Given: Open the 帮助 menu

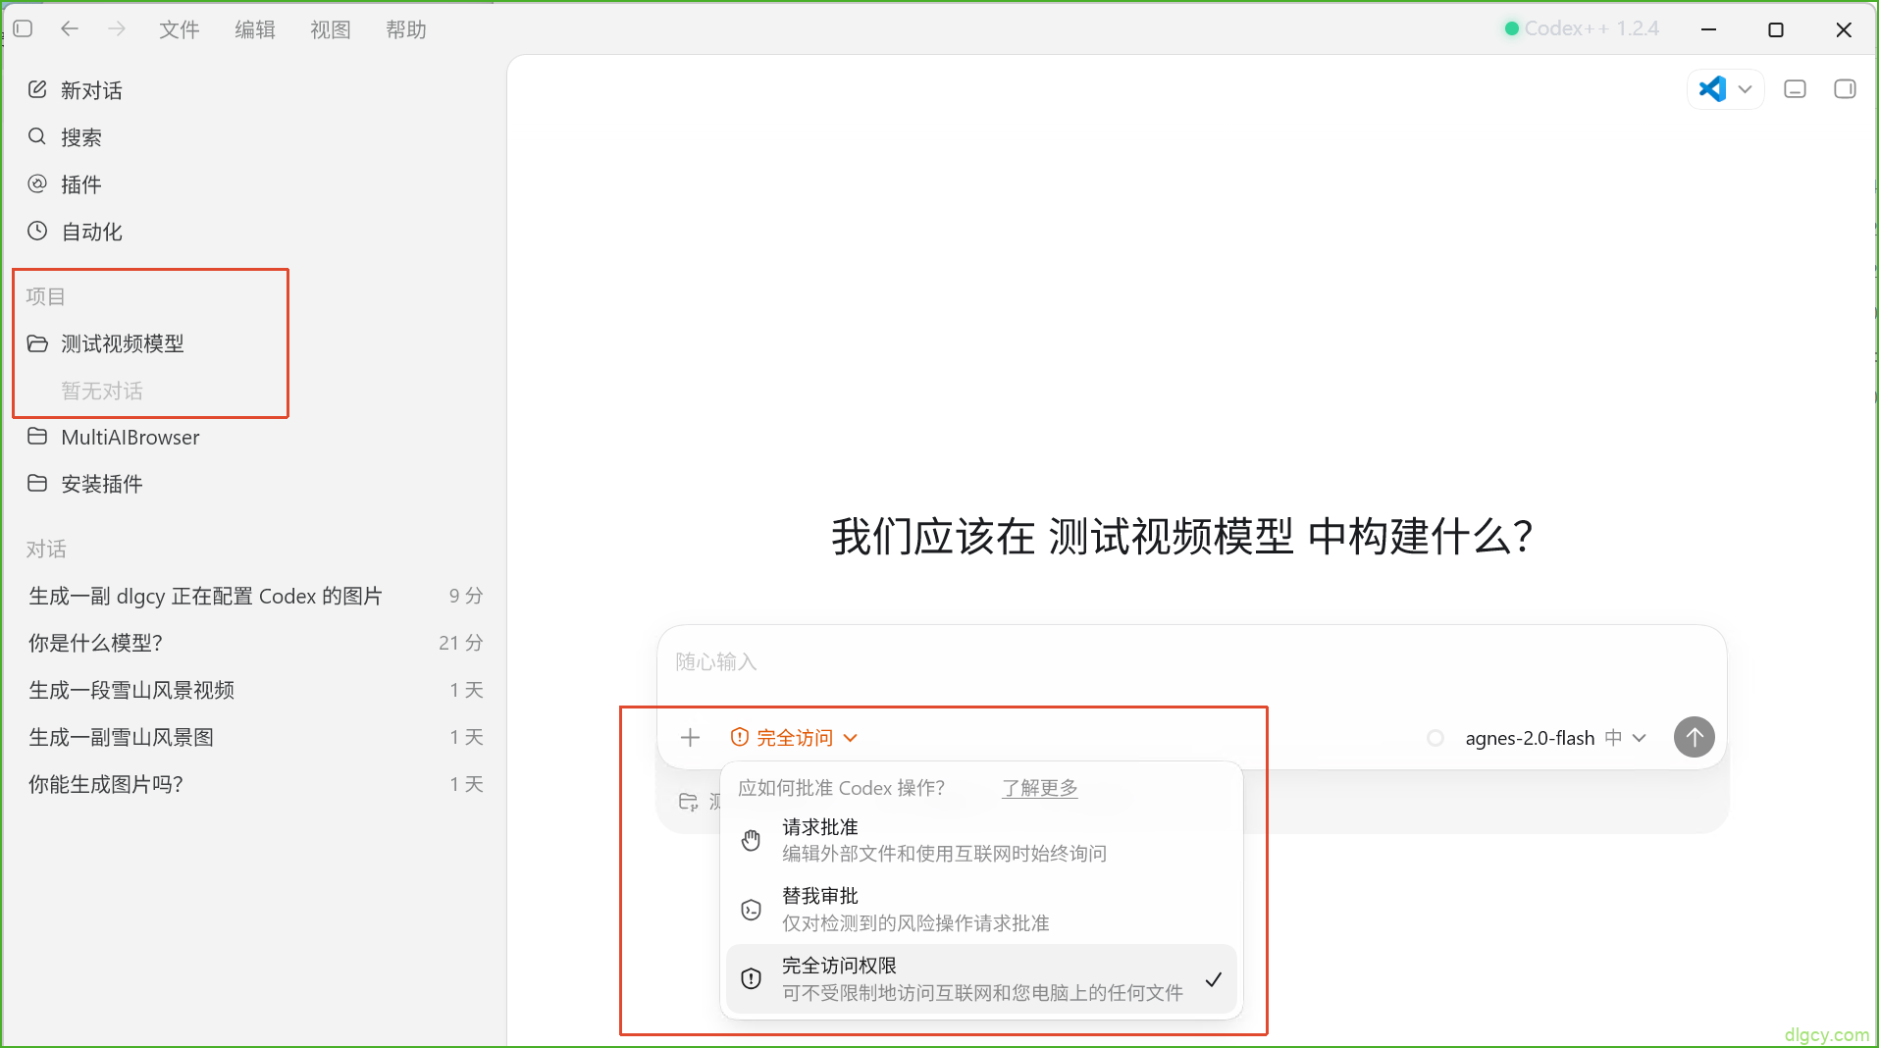Looking at the screenshot, I should point(406,29).
